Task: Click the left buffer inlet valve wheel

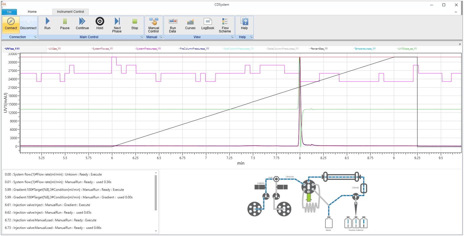Action: pos(255,209)
